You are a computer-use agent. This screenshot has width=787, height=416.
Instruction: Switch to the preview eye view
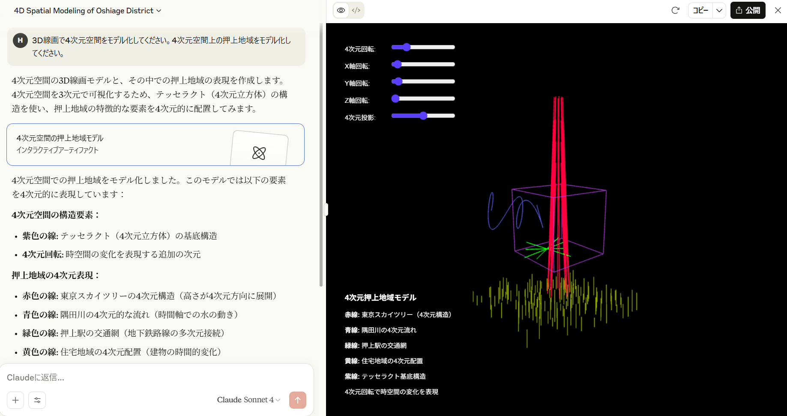(341, 10)
